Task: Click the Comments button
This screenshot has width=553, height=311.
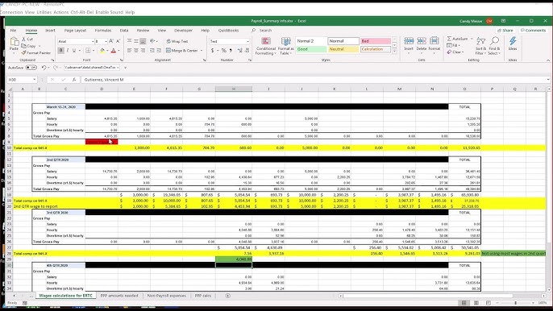Action: (x=533, y=31)
